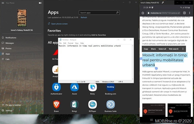194x124 pixels.
Task: Click the phone thumbnail image in sidebar
Action: pos(22,18)
